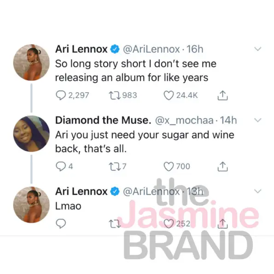The height and width of the screenshot is (274, 274).
Task: View Diamond the Muse's profile picture
Action: (31, 134)
